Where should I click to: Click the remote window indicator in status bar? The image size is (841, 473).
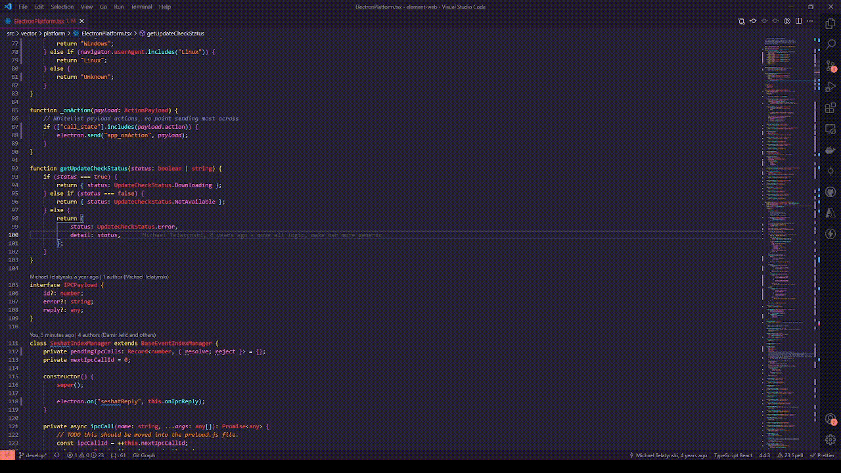[7, 455]
